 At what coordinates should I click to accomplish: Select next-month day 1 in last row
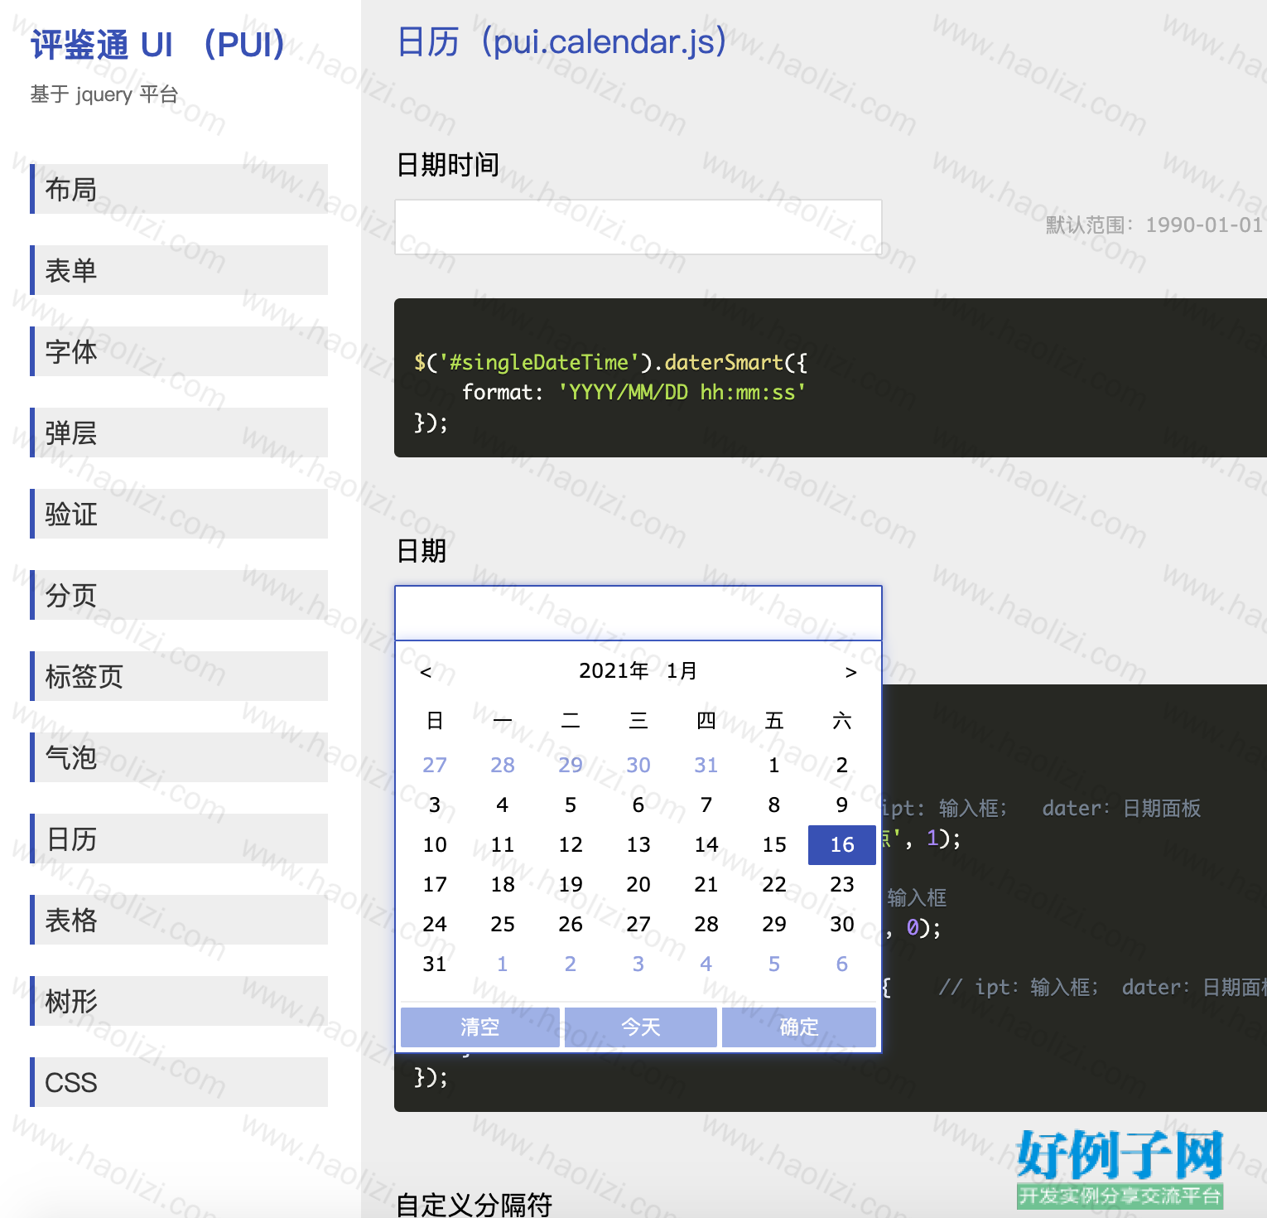tap(503, 964)
